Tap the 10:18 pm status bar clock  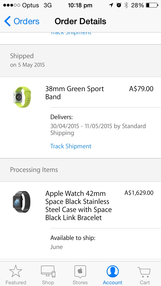(80, 5)
